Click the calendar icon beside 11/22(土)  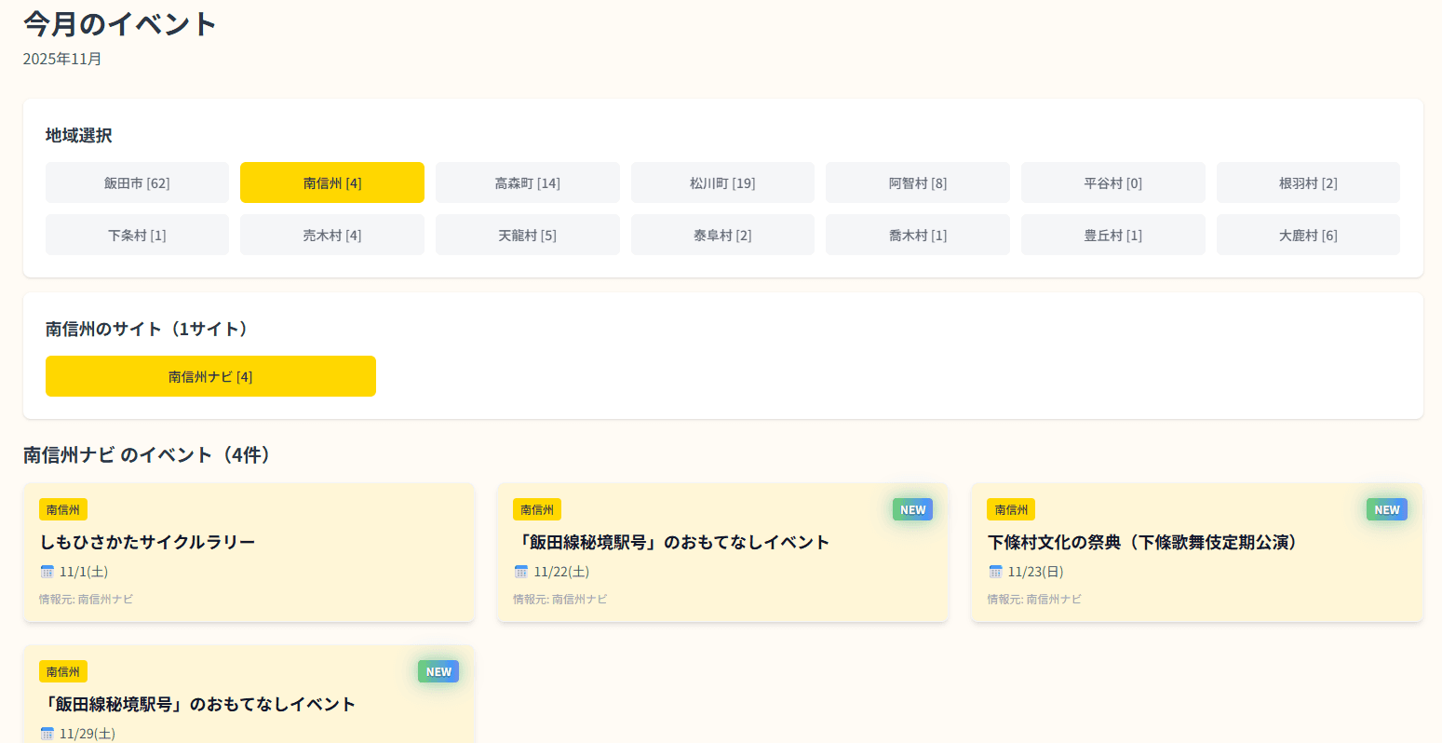click(521, 572)
